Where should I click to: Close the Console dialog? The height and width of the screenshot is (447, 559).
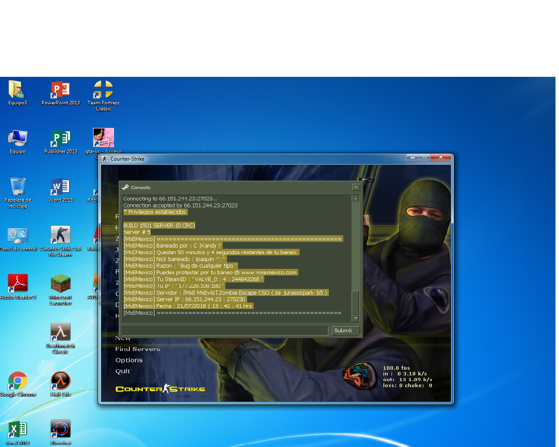pos(356,187)
